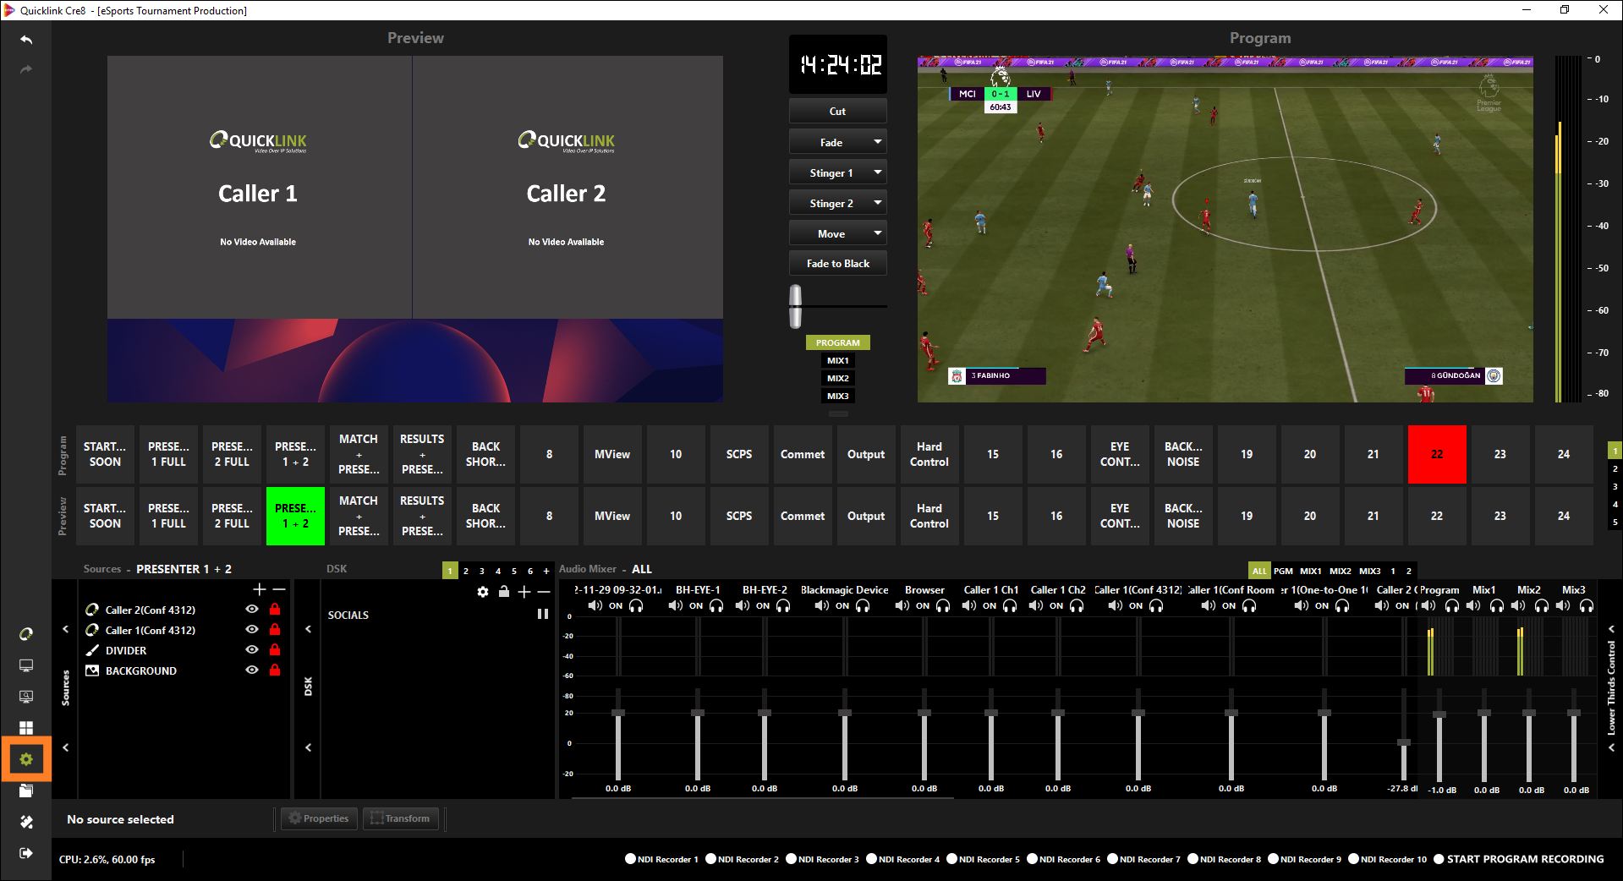Hide the Caller 1(Conf 4312) source

[x=252, y=630]
